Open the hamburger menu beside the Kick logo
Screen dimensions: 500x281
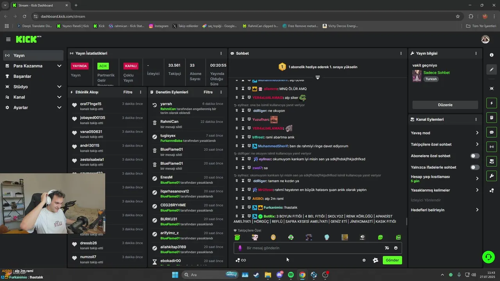pos(8,39)
